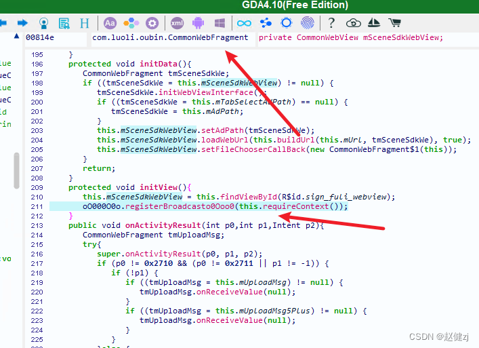Click setFileChooserCallBack call on line 205
Viewport: 479px width, 348px height.
click(x=253, y=149)
